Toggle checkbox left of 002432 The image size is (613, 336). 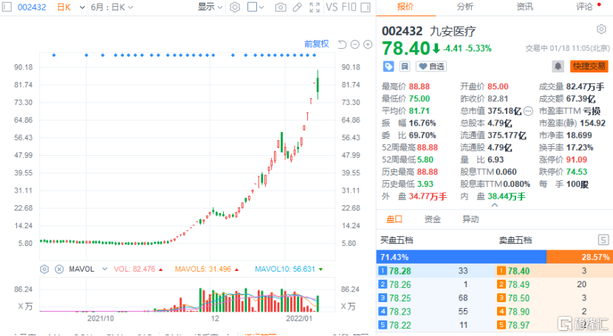tap(7, 7)
